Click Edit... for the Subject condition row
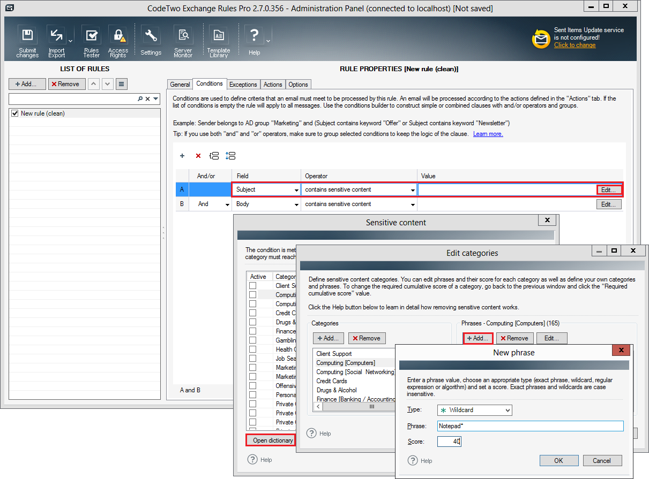Viewport: 649px width, 479px height. [x=609, y=189]
